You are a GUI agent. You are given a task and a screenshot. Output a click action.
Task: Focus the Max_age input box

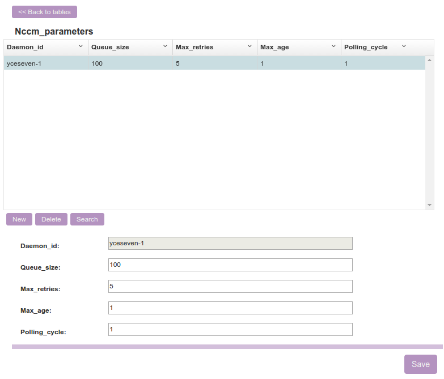click(x=230, y=308)
